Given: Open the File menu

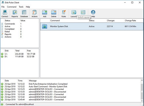Looking at the screenshot, I should pyautogui.click(x=3, y=7).
